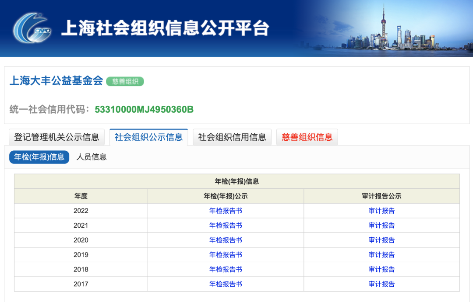Click the table title 年检(年报)信息
Image resolution: width=473 pixels, height=302 pixels.
coord(237,181)
